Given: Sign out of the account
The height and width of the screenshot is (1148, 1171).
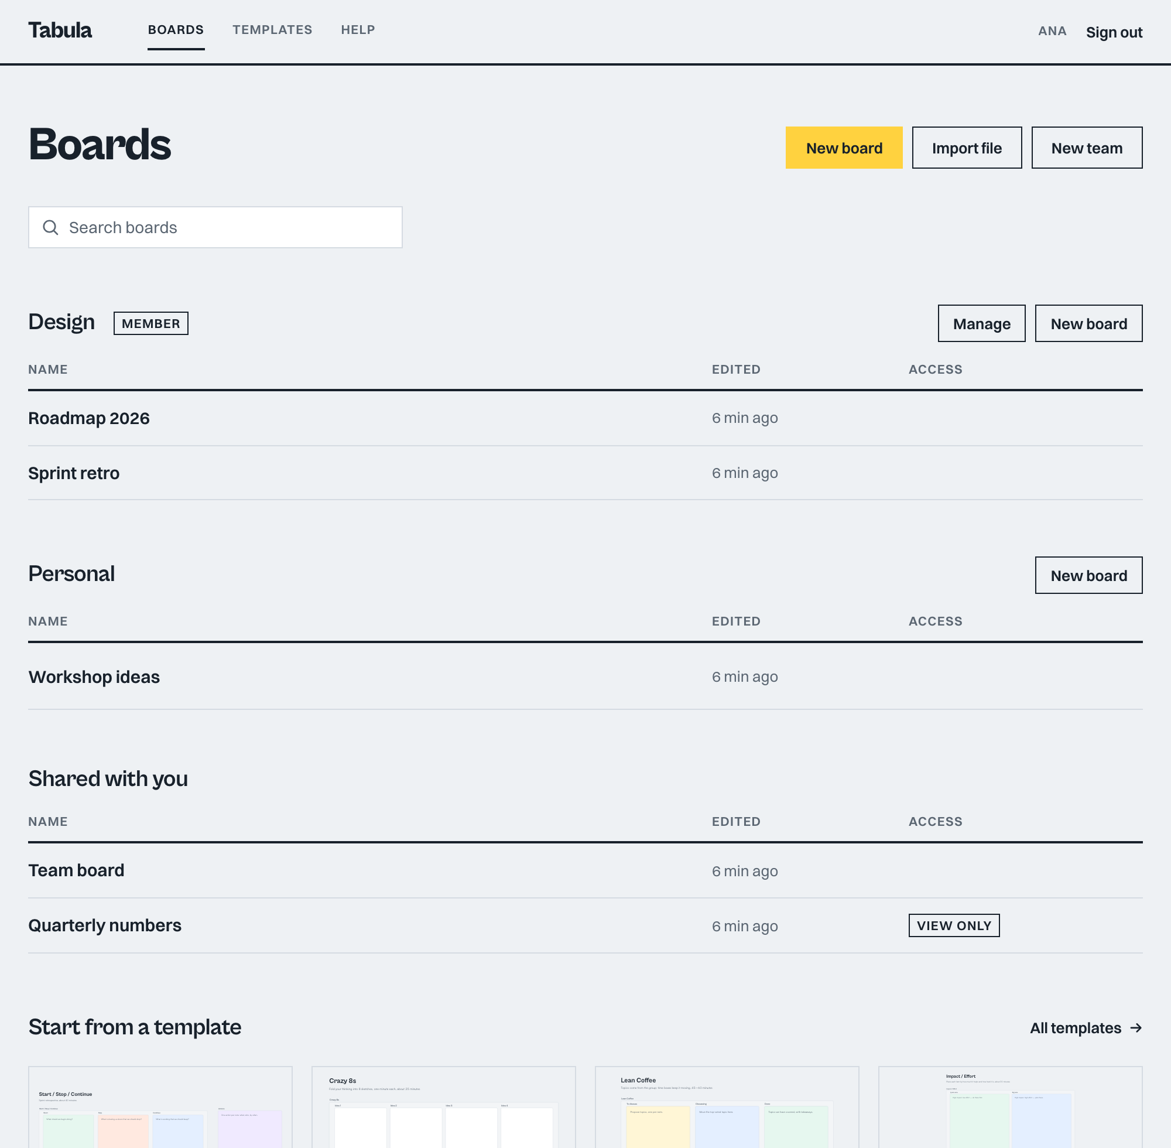Looking at the screenshot, I should [1114, 32].
